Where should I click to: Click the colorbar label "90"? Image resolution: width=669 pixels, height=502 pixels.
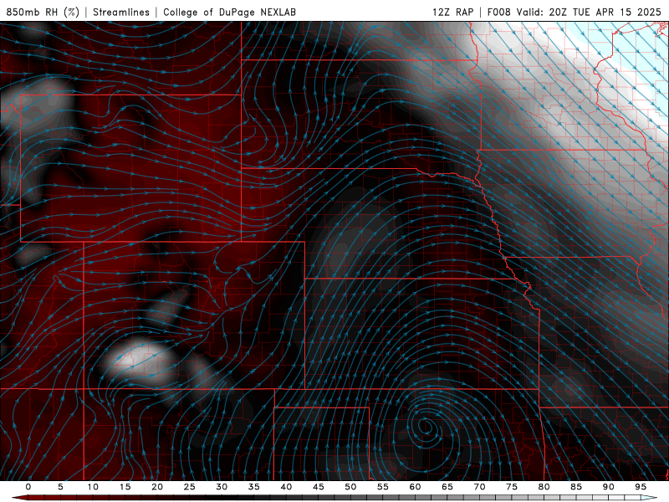point(609,487)
